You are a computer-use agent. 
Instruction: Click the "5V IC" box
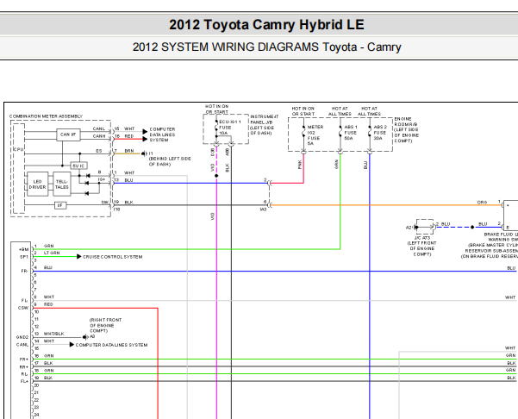click(x=78, y=166)
